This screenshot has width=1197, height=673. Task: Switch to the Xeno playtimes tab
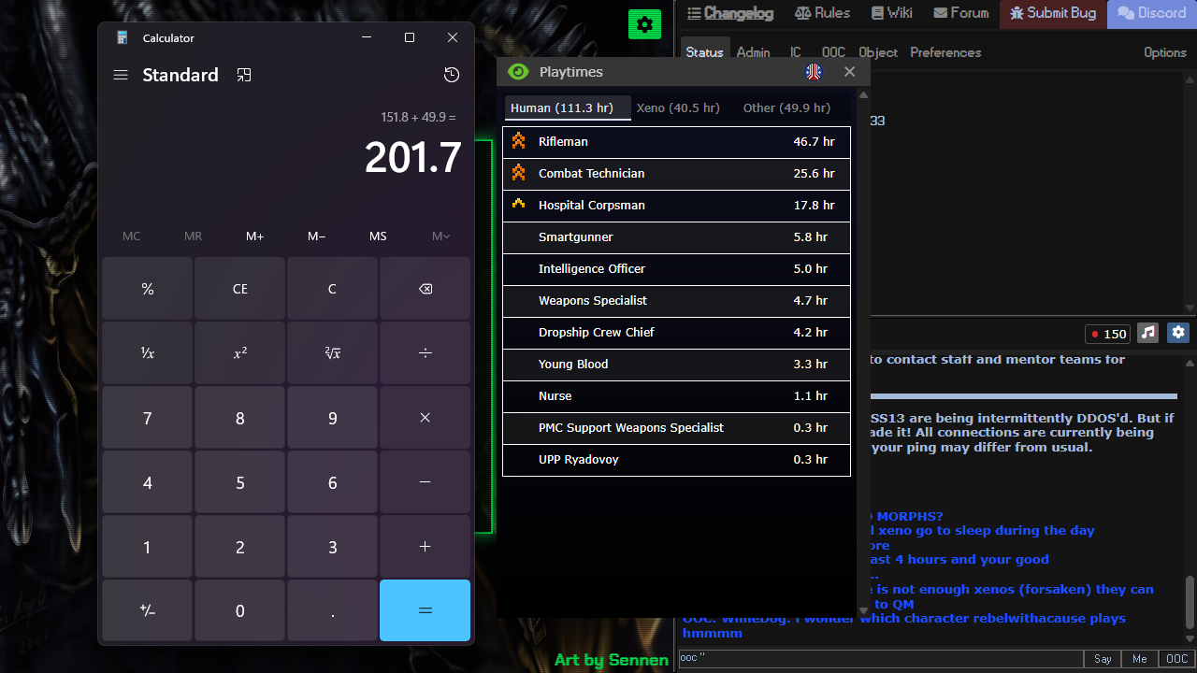(x=678, y=107)
